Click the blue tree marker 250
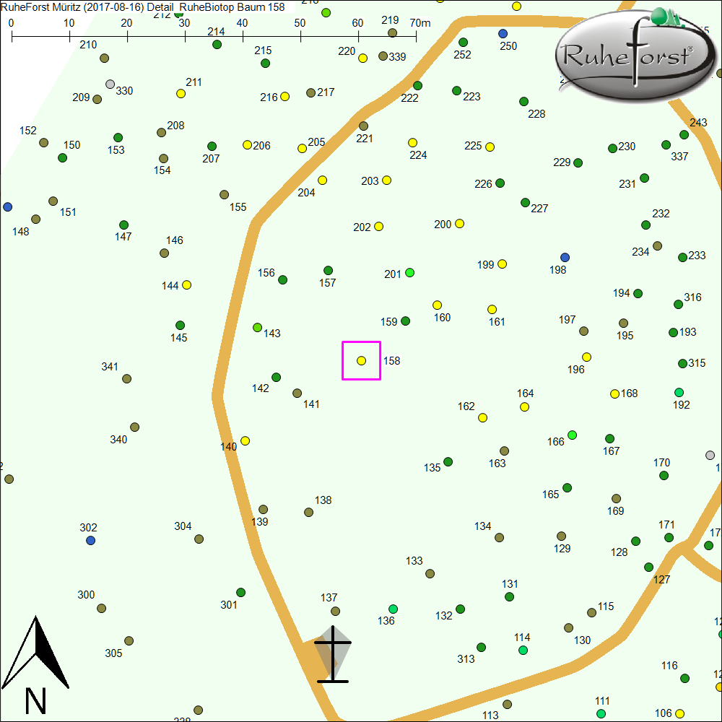 click(503, 34)
